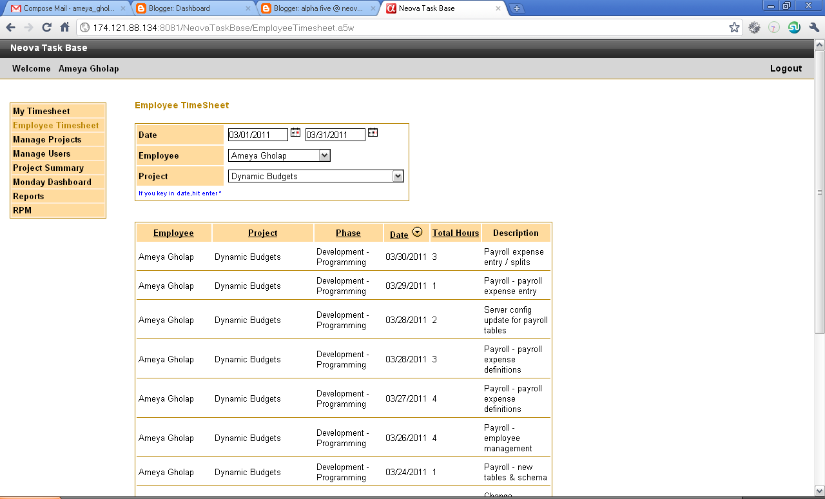Image resolution: width=825 pixels, height=499 pixels.
Task: Open the Manage Projects page
Action: click(47, 139)
